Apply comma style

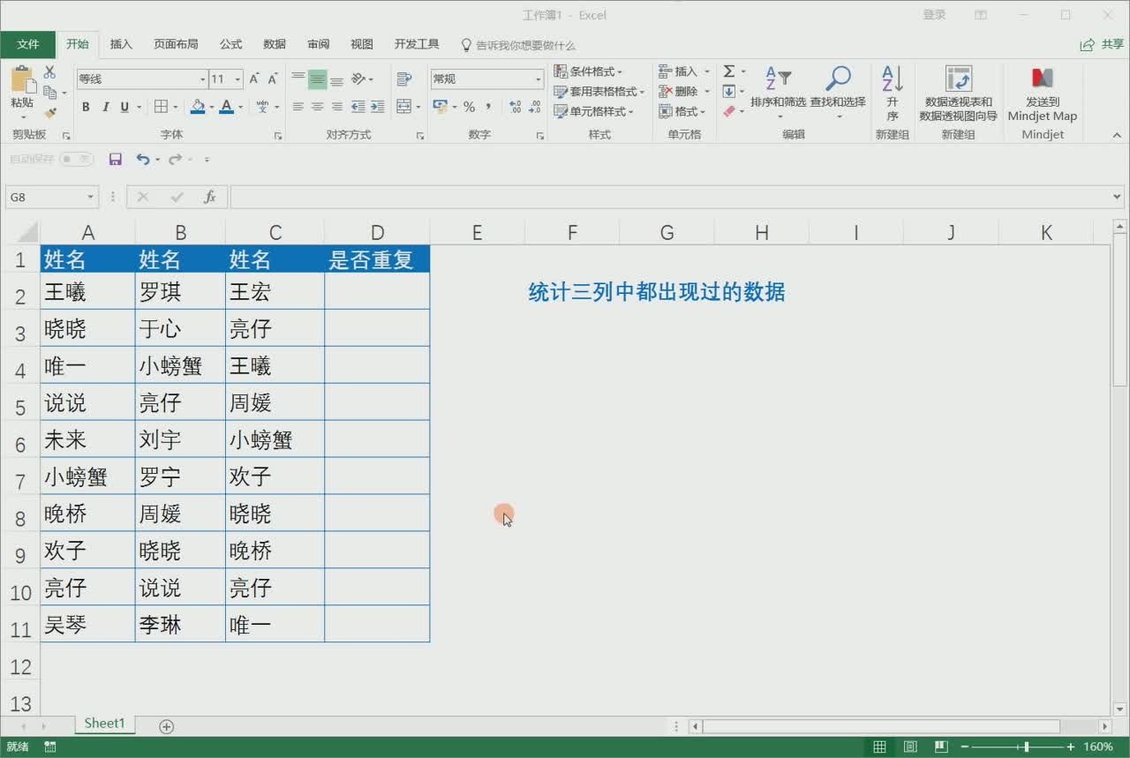pyautogui.click(x=488, y=107)
